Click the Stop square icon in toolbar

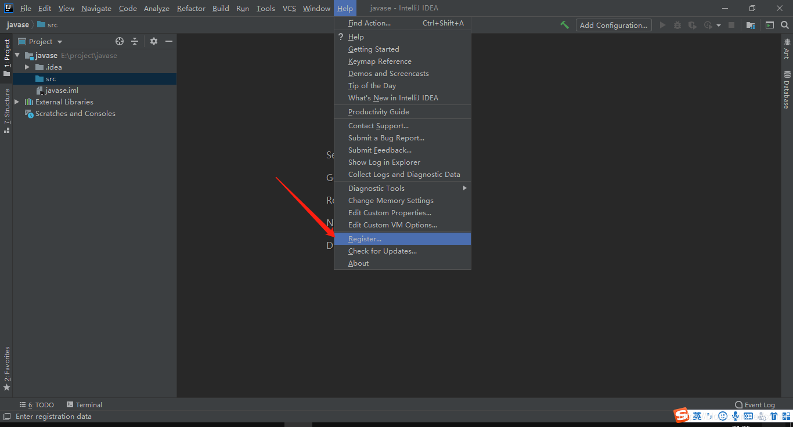click(x=731, y=25)
